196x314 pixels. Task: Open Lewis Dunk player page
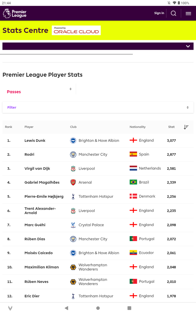[35, 141]
